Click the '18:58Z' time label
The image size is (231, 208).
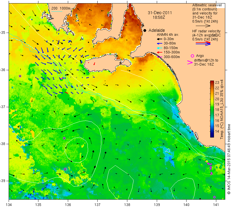[159, 17]
